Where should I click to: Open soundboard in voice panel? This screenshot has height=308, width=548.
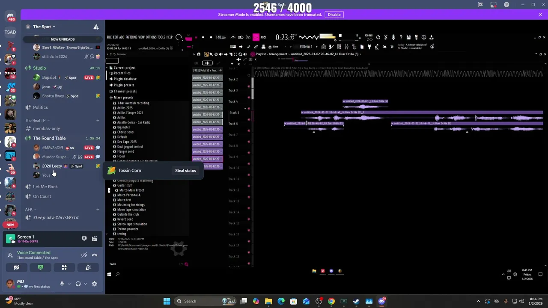click(88, 267)
